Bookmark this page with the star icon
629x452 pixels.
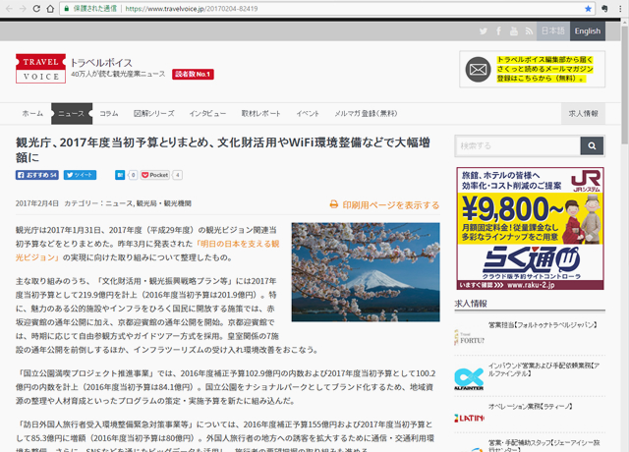589,8
